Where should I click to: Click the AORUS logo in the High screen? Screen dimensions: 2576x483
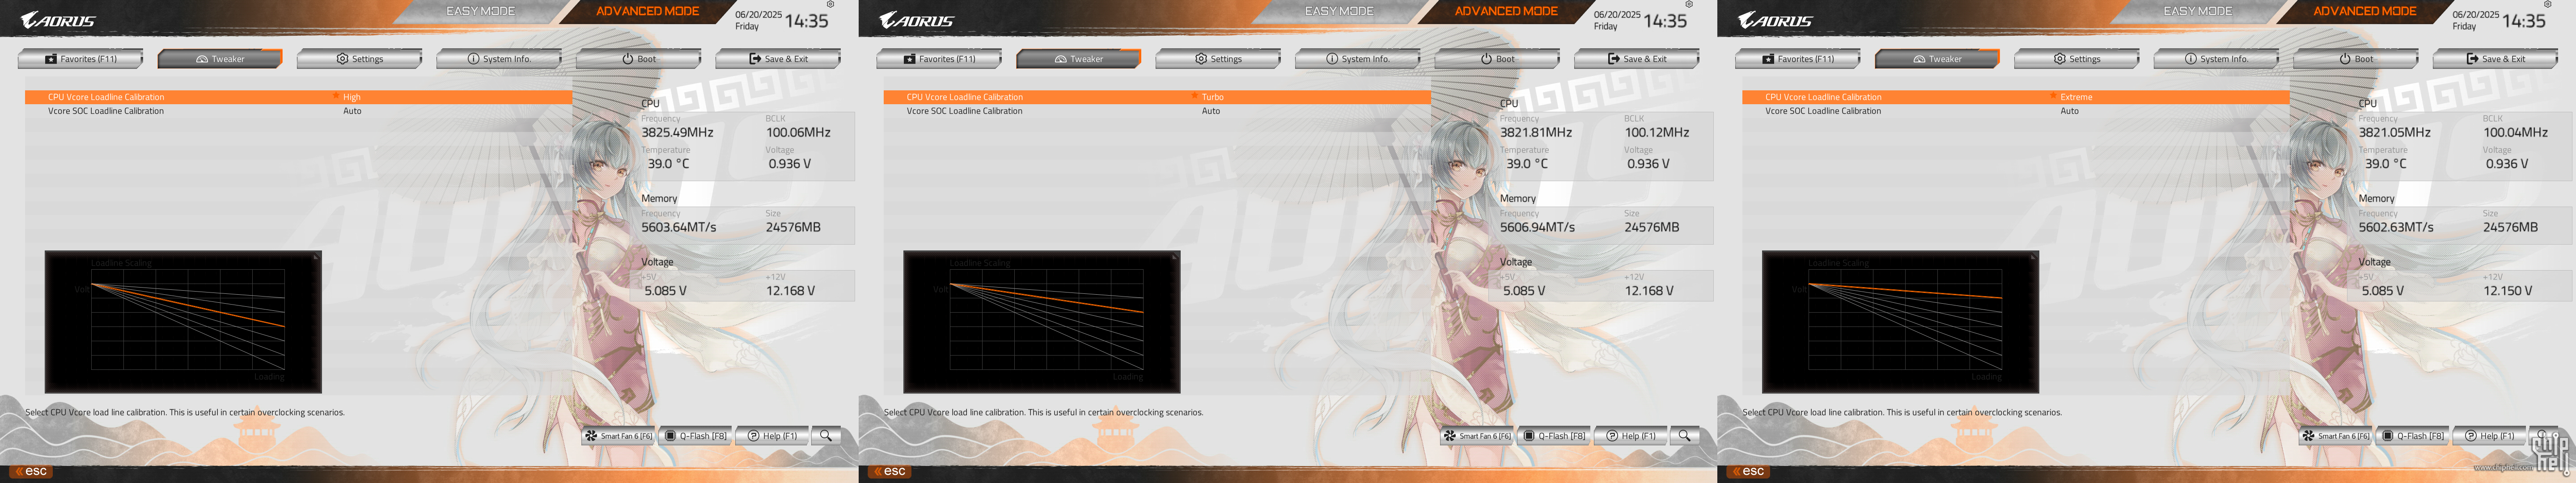(x=58, y=20)
